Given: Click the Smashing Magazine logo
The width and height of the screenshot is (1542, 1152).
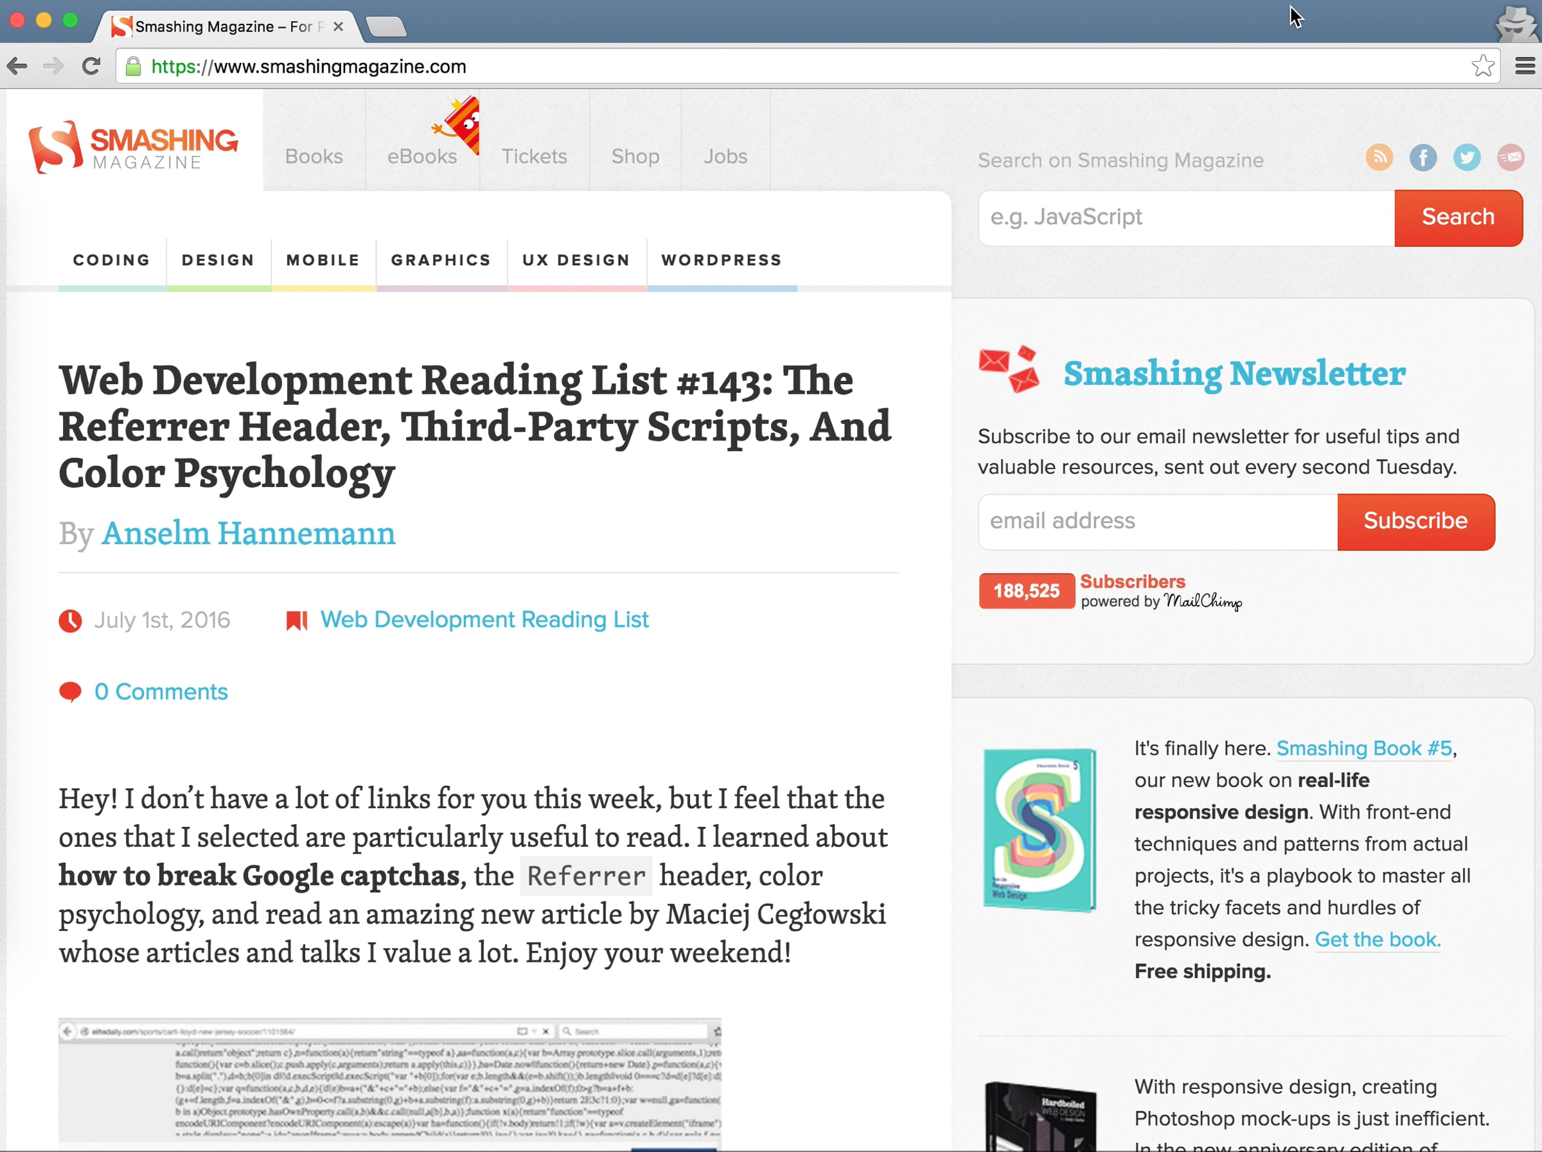Looking at the screenshot, I should (132, 147).
